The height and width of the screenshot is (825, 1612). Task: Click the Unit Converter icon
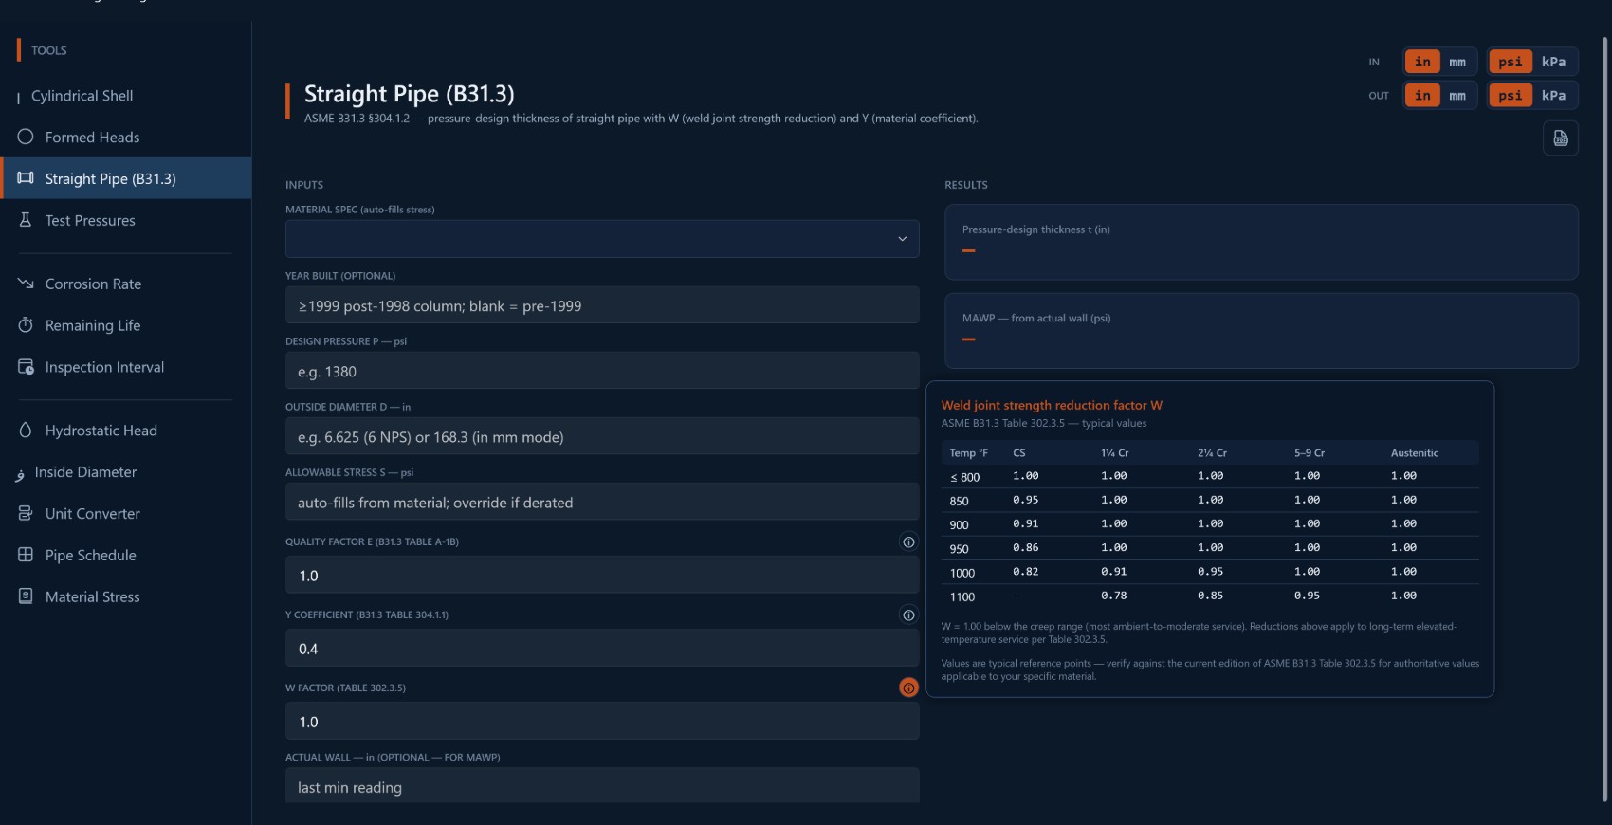tap(26, 513)
